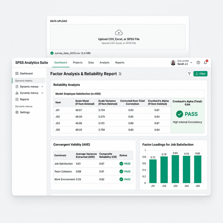Click the JS2 bar in chart

[164, 170]
